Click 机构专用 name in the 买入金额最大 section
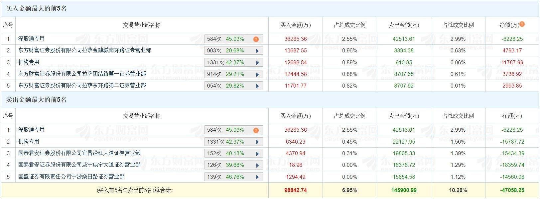 click(x=29, y=62)
